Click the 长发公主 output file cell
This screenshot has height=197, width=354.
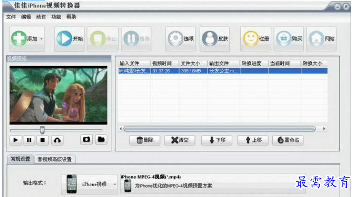click(224, 71)
